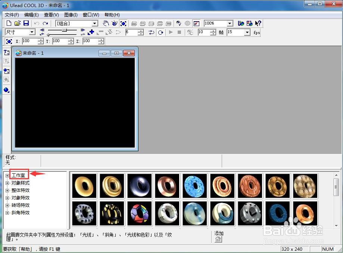Viewport: 343px width, 253px height.
Task: Open the 窗口(W) menu
Action: click(x=91, y=15)
